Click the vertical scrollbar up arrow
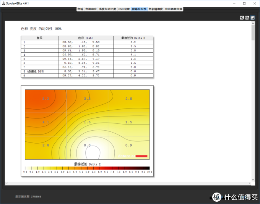 [253, 23]
